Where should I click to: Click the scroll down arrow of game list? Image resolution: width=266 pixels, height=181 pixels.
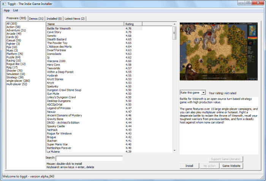pos(174,150)
